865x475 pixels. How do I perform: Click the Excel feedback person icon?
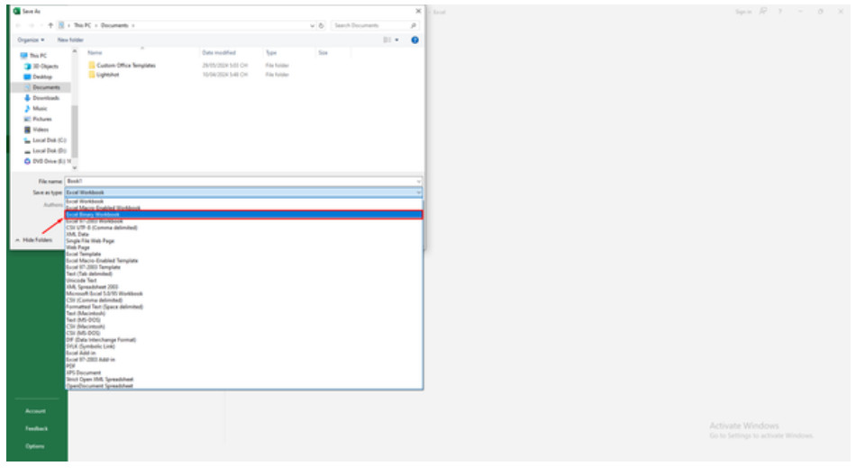pyautogui.click(x=762, y=12)
